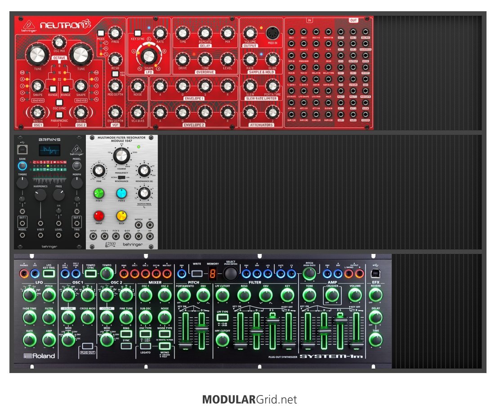
Task: Toggle LFO KEY TRIG button on System-1m
Action: (x=49, y=273)
